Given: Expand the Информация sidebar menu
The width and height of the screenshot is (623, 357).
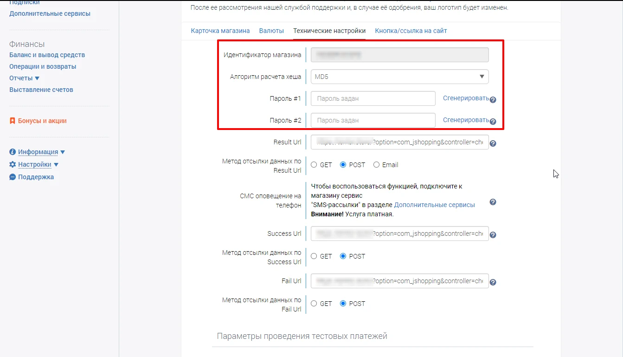Looking at the screenshot, I should (x=41, y=152).
